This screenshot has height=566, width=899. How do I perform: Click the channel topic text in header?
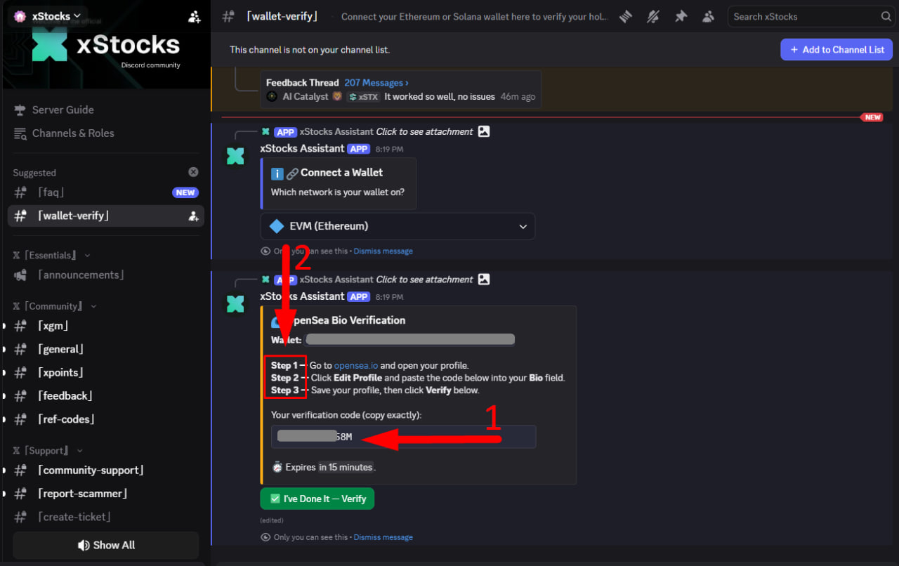click(475, 17)
